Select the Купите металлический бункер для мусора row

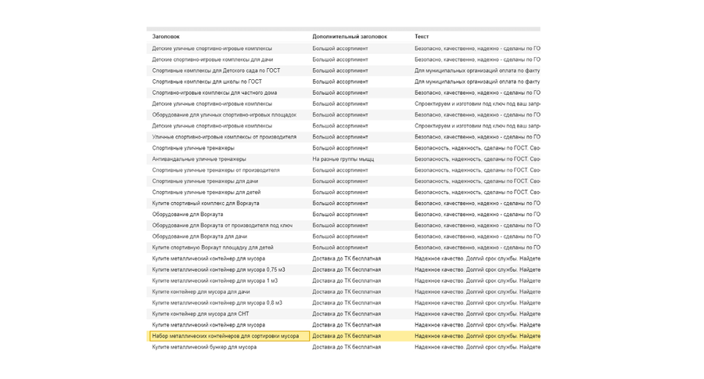pos(343,347)
